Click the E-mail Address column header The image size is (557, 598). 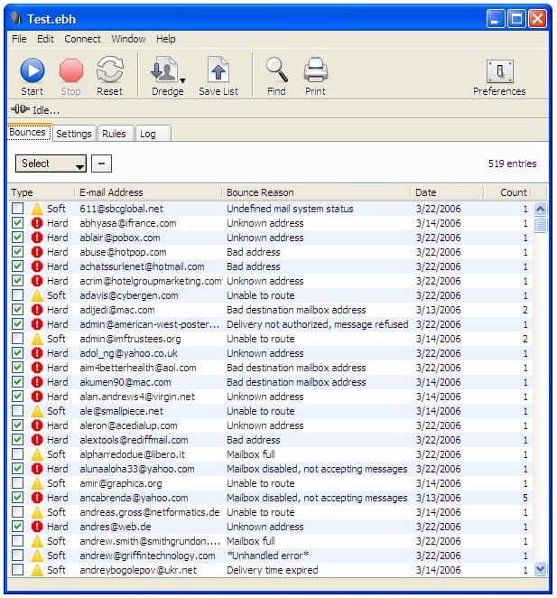point(148,192)
